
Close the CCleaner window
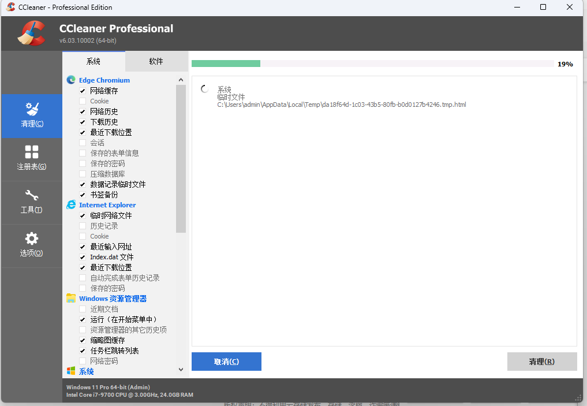click(x=570, y=7)
